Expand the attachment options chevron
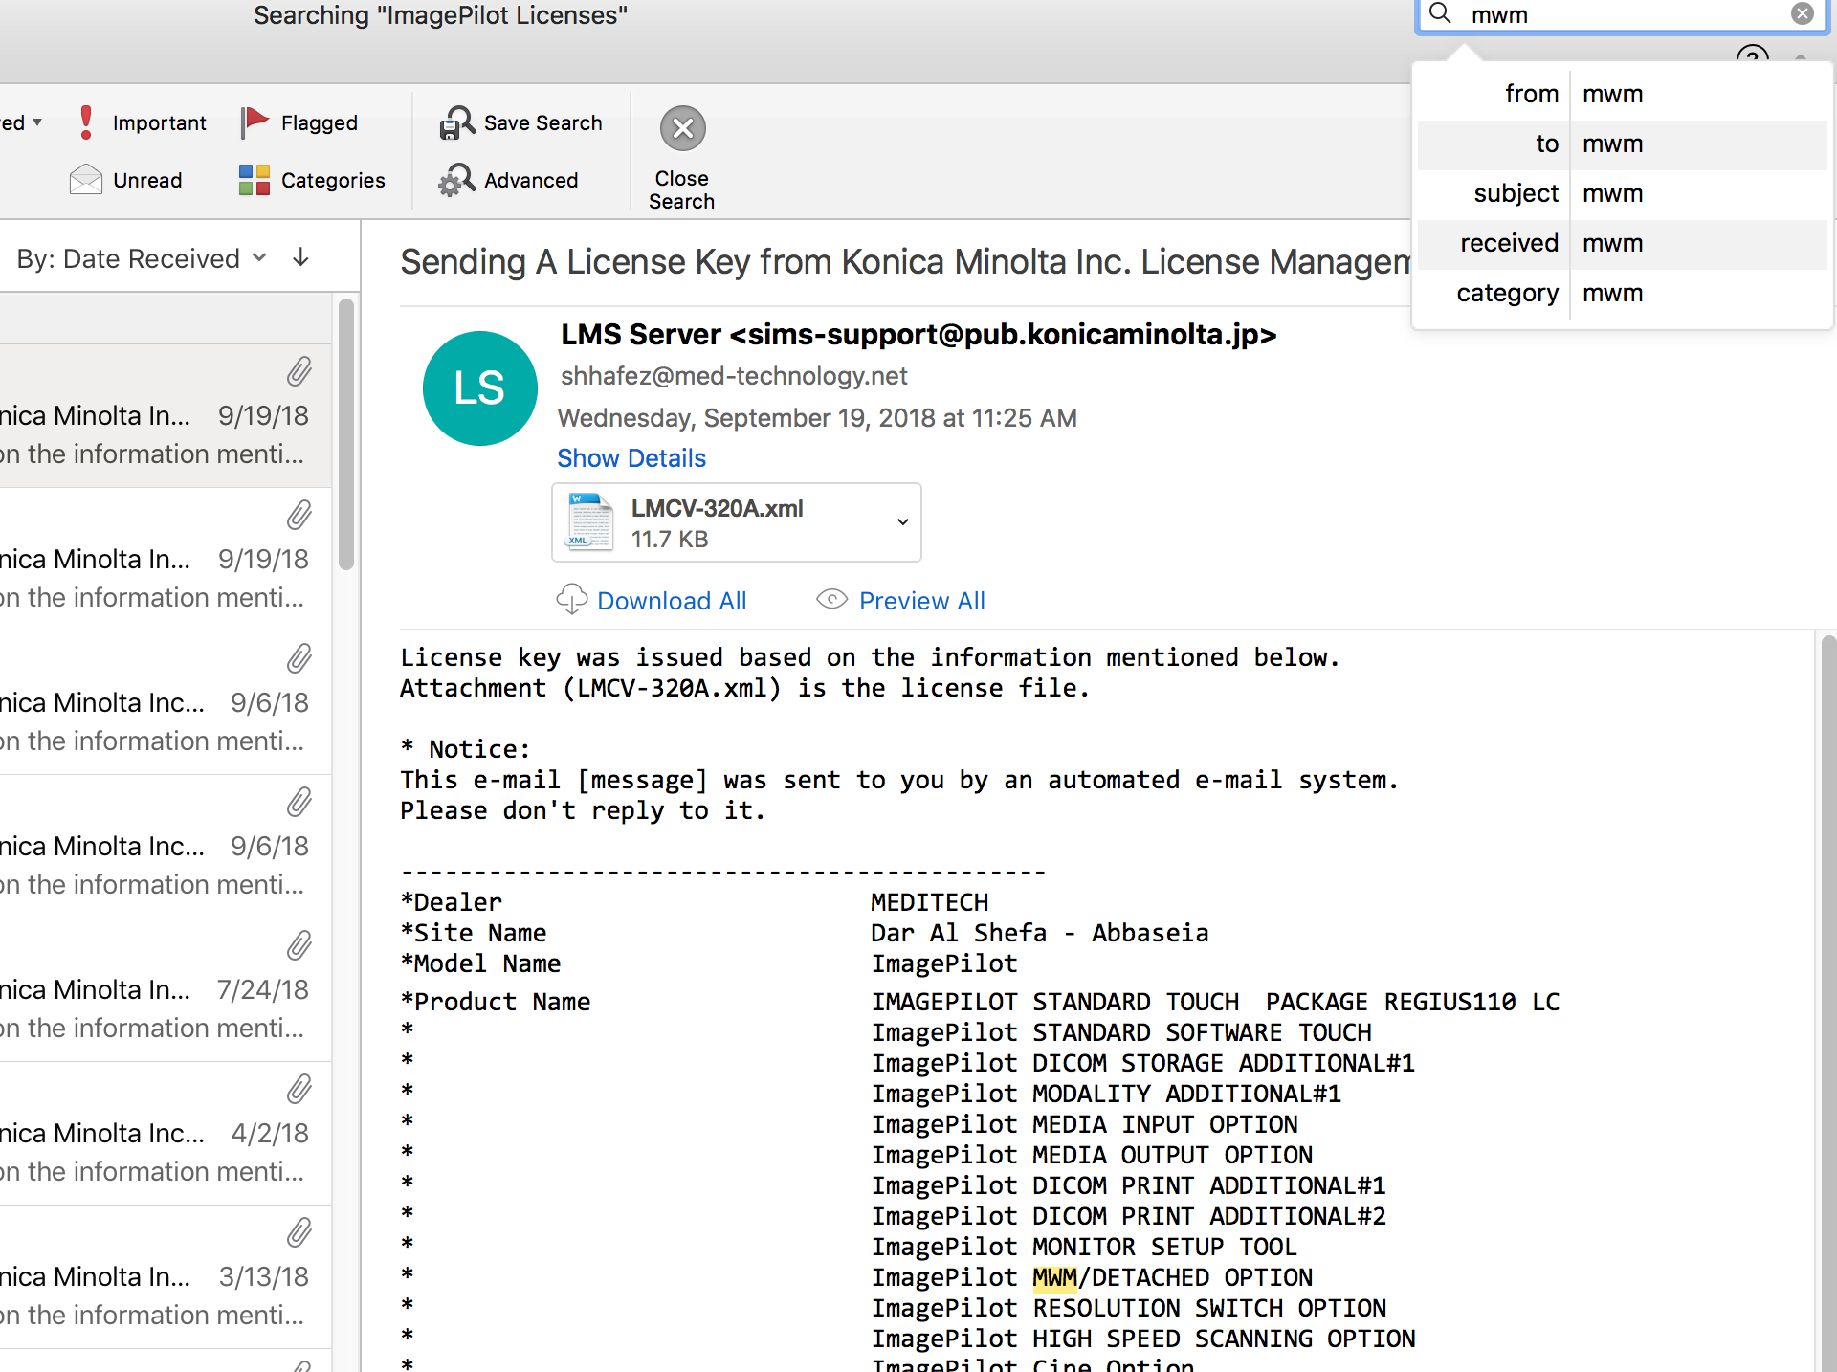 point(902,522)
